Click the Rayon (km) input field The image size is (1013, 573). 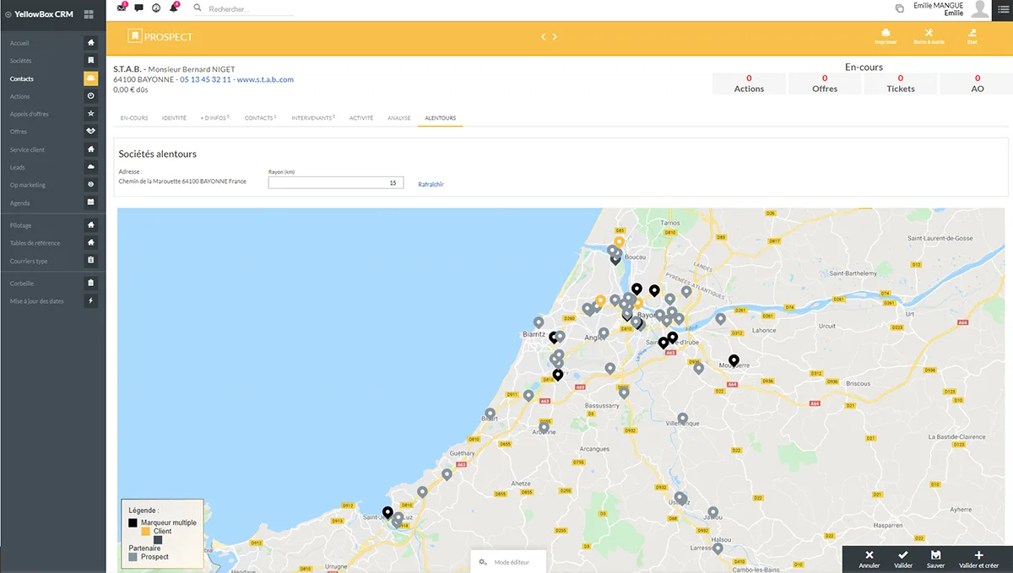pyautogui.click(x=336, y=182)
